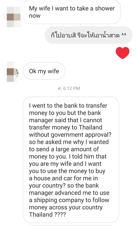The height and width of the screenshot is (226, 138).
Task: Tap the line 'a shipping company to follow'
Action: (69, 200)
